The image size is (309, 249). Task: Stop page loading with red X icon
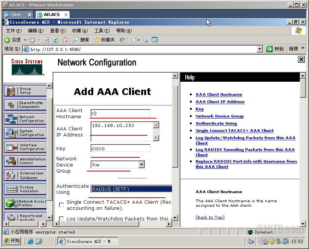pyautogui.click(x=46, y=40)
